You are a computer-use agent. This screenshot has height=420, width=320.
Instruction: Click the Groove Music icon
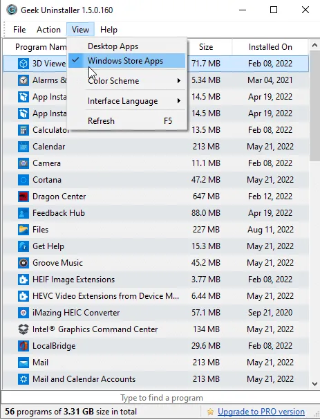pos(23,263)
